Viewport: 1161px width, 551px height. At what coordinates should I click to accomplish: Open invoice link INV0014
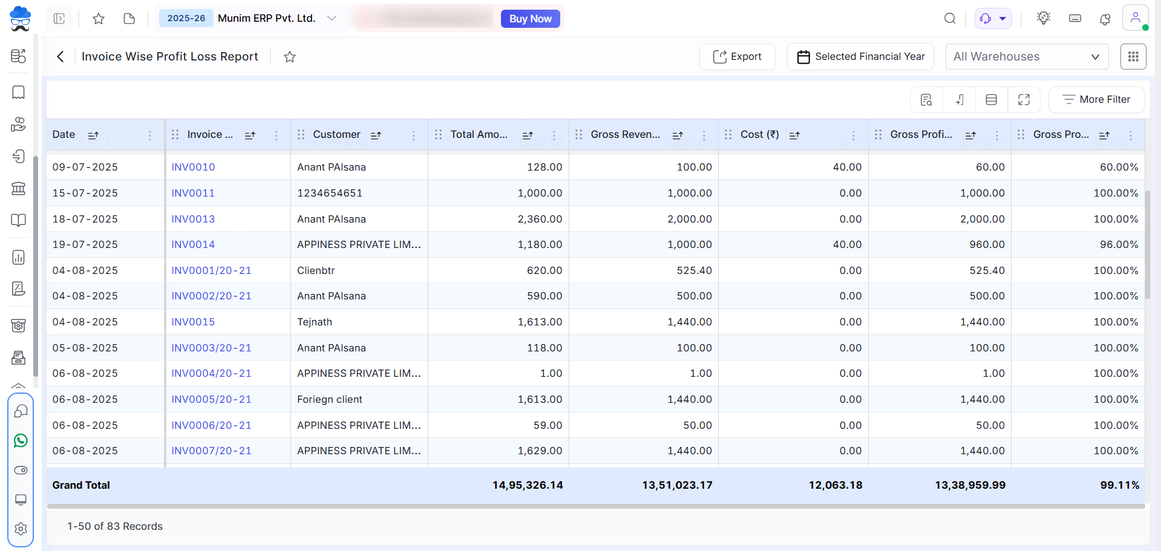193,245
